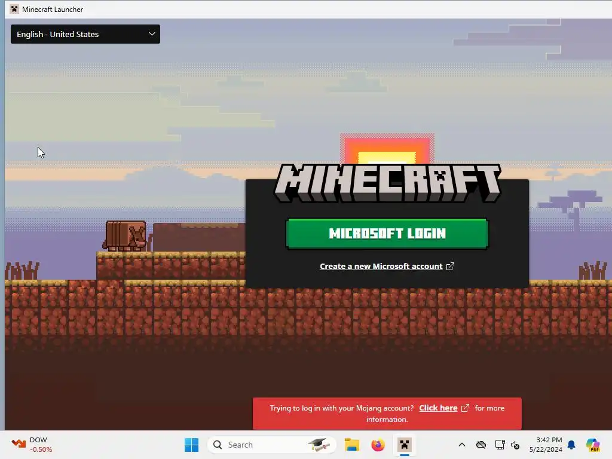Image resolution: width=612 pixels, height=459 pixels.
Task: Open the English - United States language dropdown
Action: click(x=85, y=34)
